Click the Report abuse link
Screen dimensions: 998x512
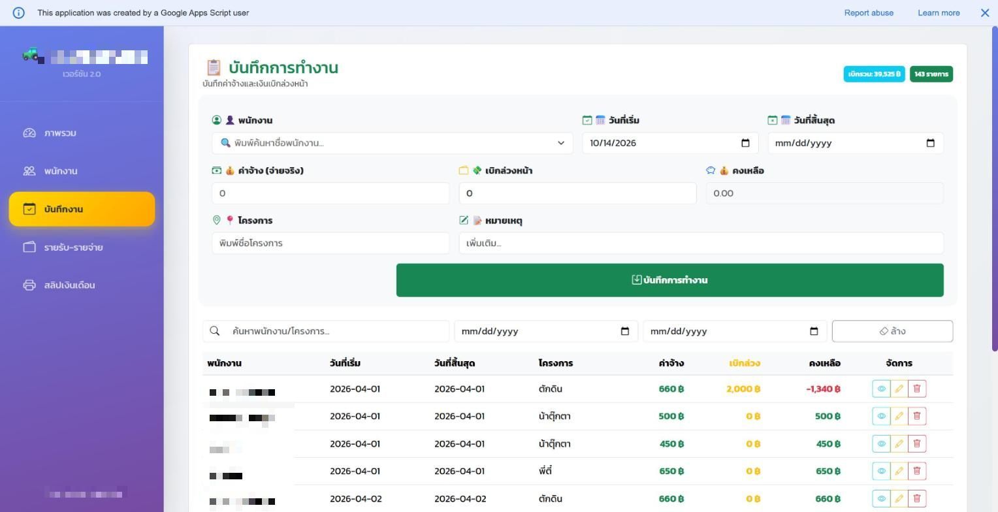pyautogui.click(x=869, y=12)
